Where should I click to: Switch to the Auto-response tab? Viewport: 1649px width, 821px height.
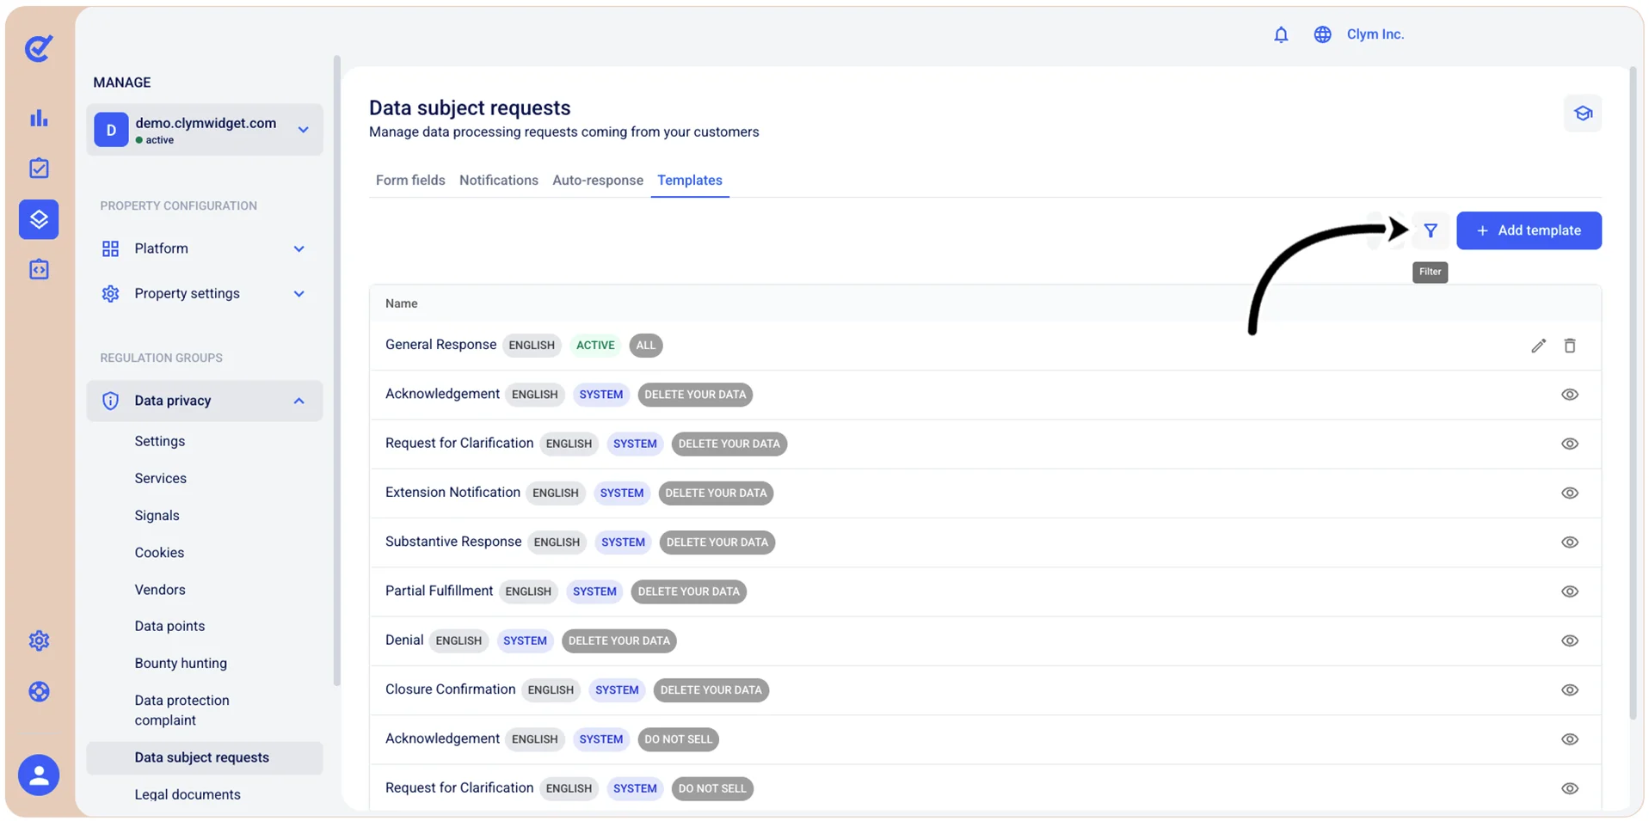598,181
